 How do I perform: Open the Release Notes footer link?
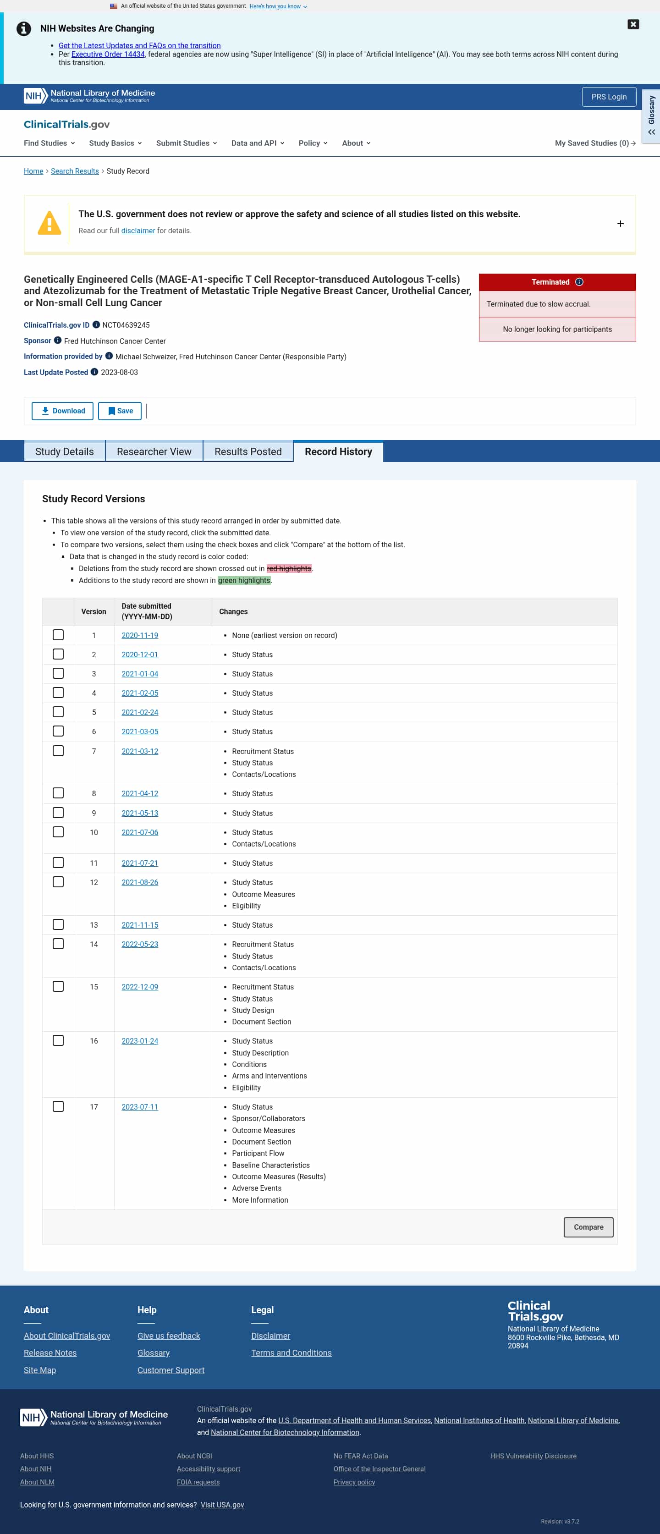[50, 1353]
